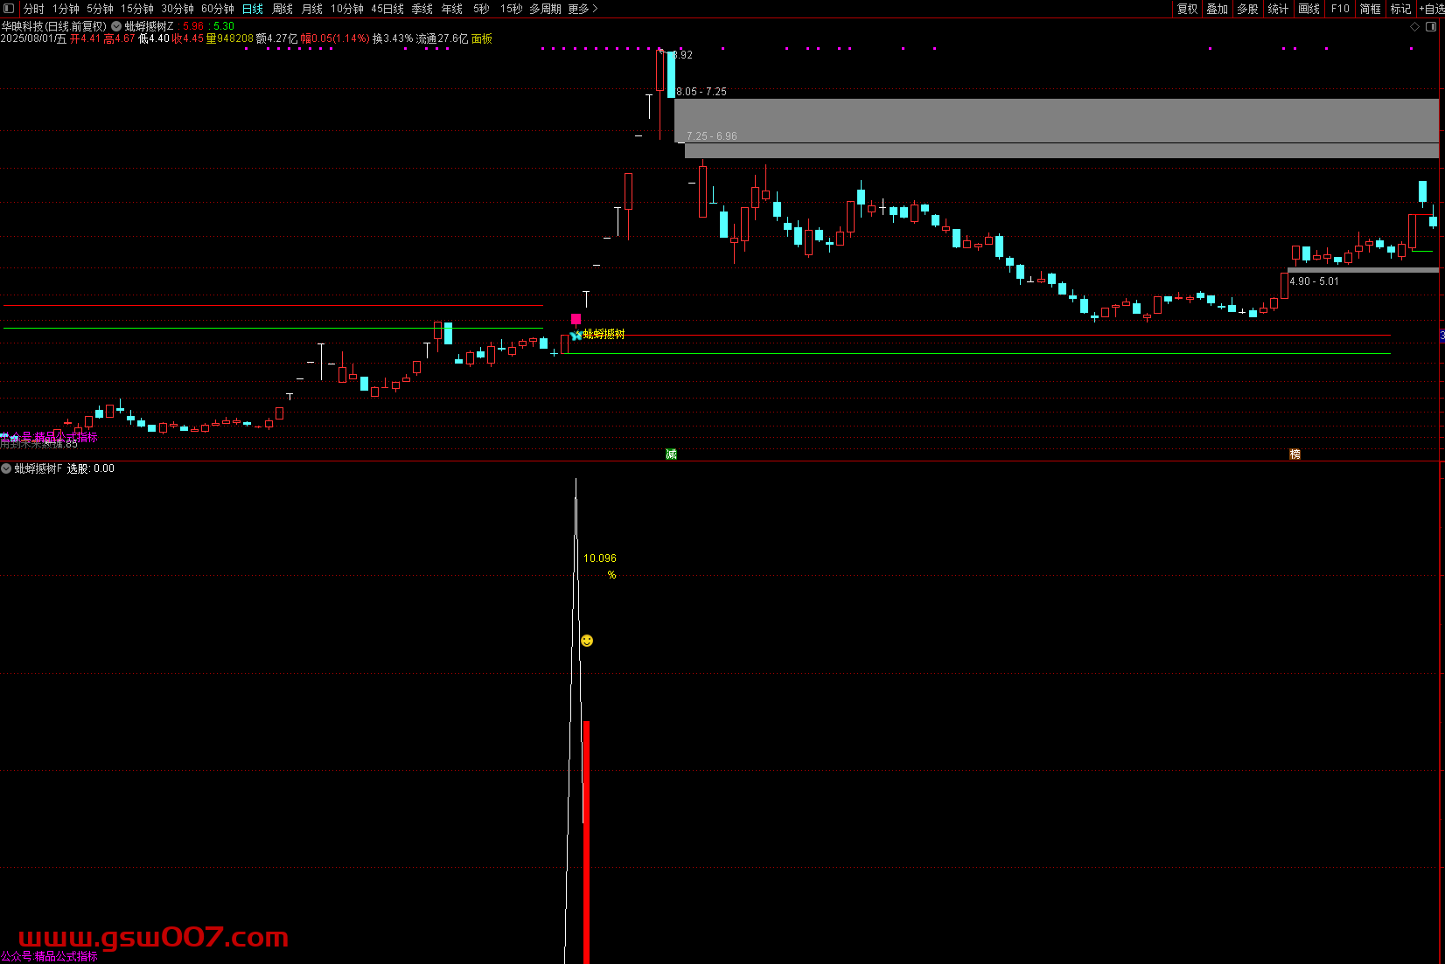
Task: Select the 1分钟 period tab
Action: pos(66,9)
